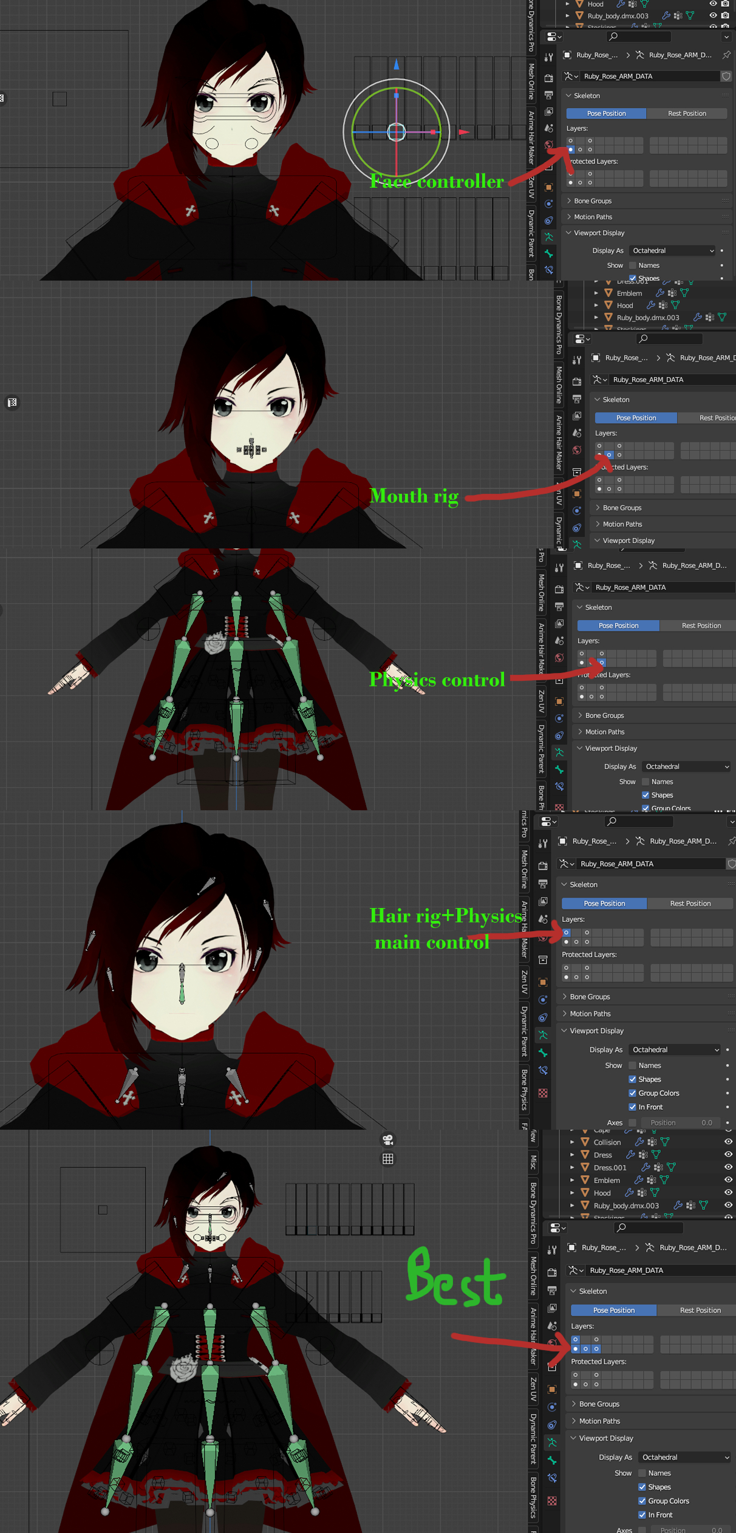Click Rest Position button in Hair rig panel

(690, 903)
